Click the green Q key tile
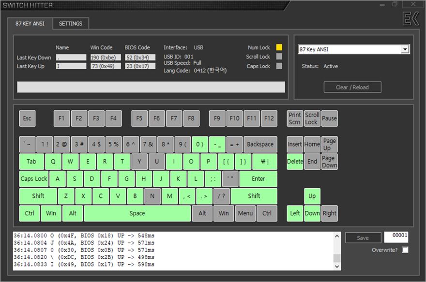Image resolution: width=426 pixels, height=282 pixels. tap(53, 162)
